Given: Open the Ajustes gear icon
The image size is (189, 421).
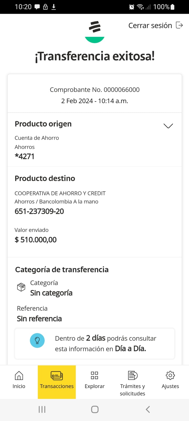Looking at the screenshot, I should click(x=170, y=375).
